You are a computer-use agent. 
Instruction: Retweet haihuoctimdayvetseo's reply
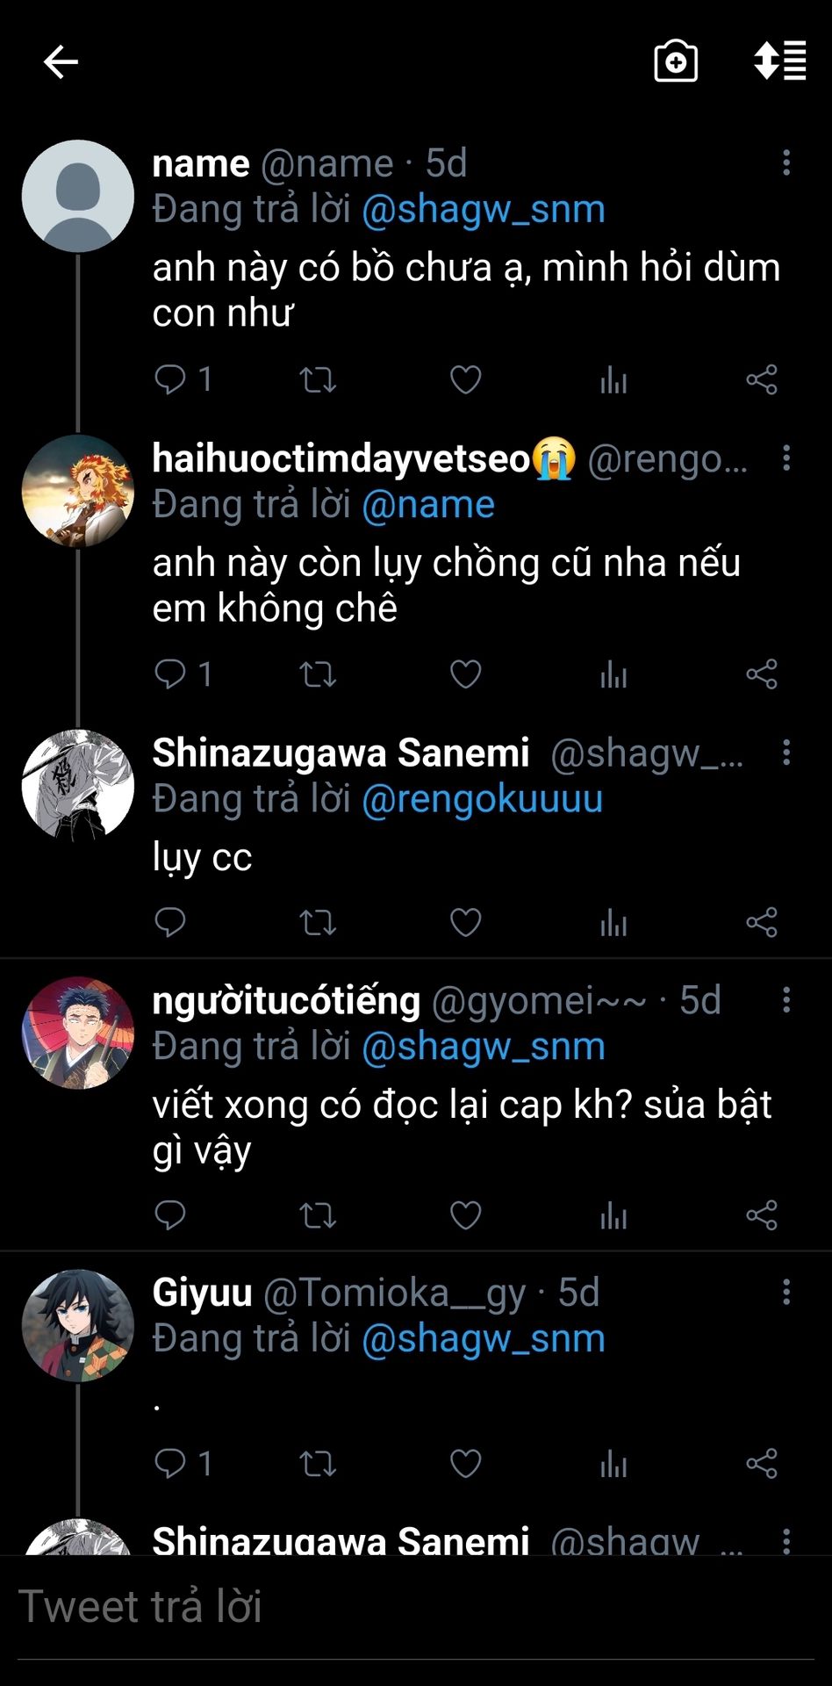click(x=318, y=674)
